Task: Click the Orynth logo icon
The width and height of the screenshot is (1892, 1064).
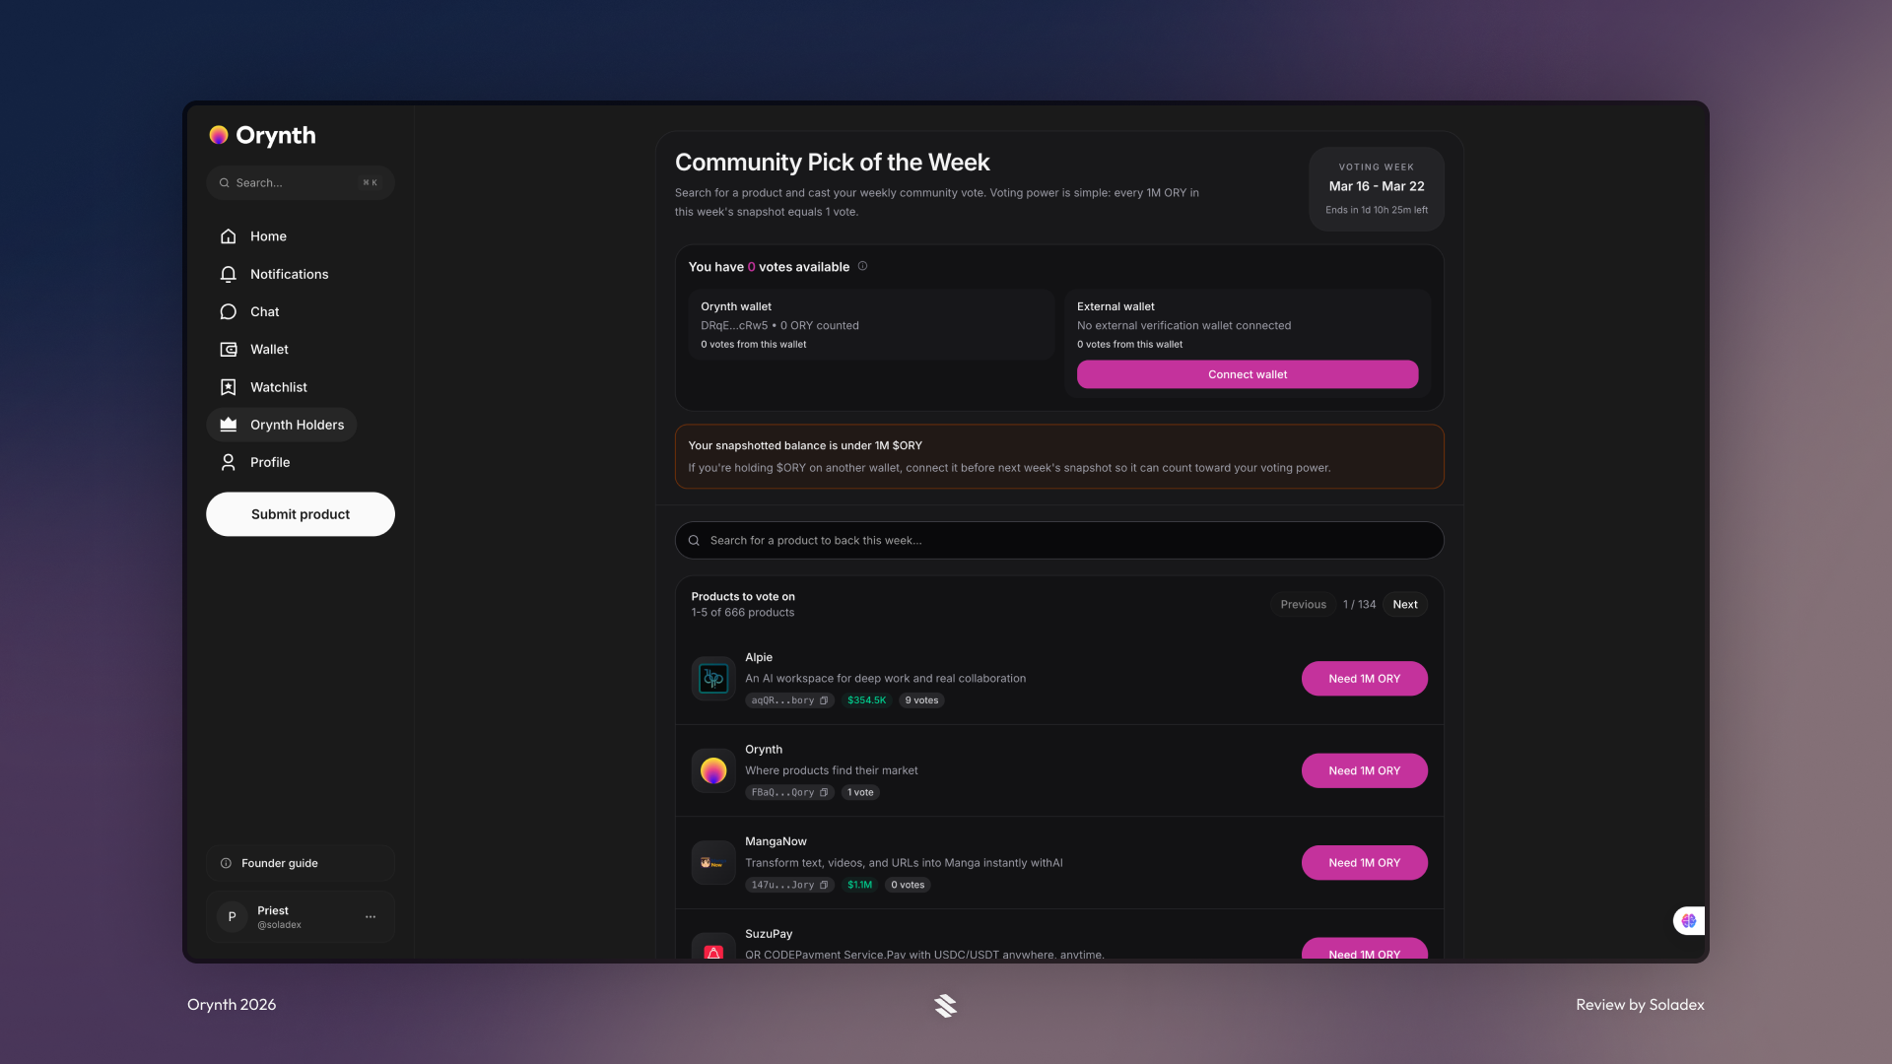Action: (219, 135)
